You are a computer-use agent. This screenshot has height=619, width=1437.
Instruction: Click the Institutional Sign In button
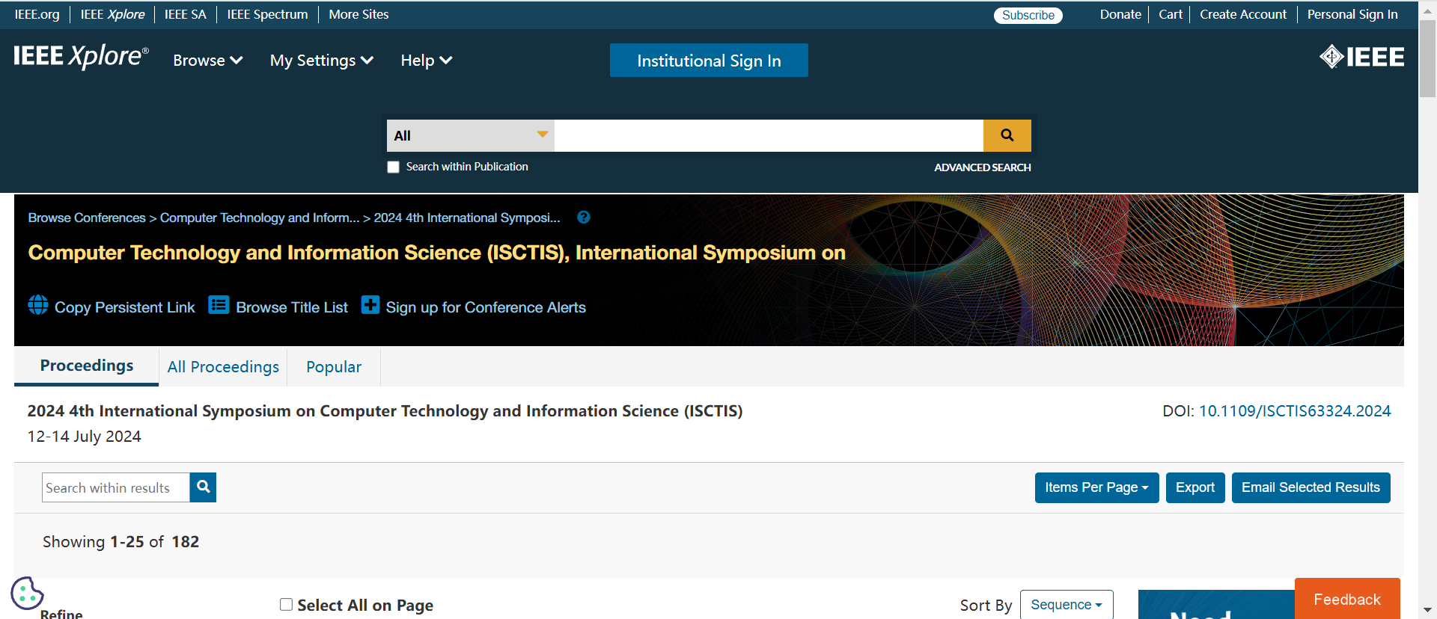709,61
